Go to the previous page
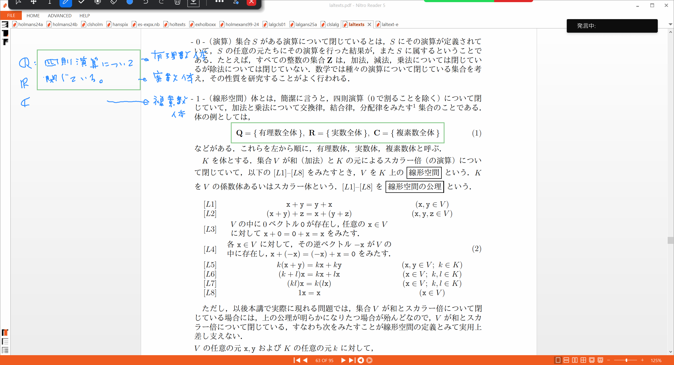Screen dimensions: 674x365 coord(305,360)
